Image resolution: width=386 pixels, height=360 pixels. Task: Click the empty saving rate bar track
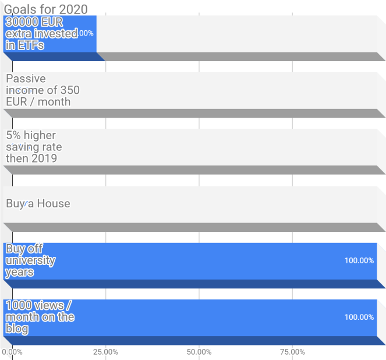coord(233,147)
